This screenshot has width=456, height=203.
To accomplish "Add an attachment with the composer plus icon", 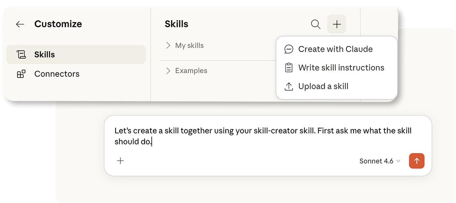I will pos(121,161).
